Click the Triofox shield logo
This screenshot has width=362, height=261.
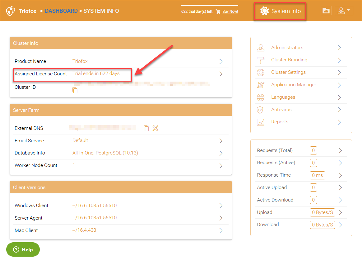click(10, 11)
